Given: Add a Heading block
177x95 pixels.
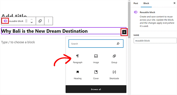Looking at the screenshot, I should (x=78, y=75).
